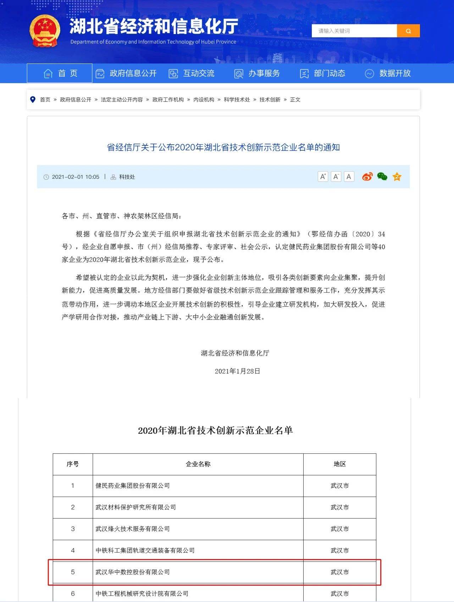Click the signature 湖北省经济和信息化厅 below body
This screenshot has height=602, width=454.
(235, 353)
